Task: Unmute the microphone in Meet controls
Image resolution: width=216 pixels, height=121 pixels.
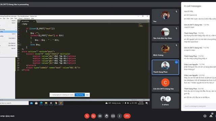Action: [x=87, y=116]
